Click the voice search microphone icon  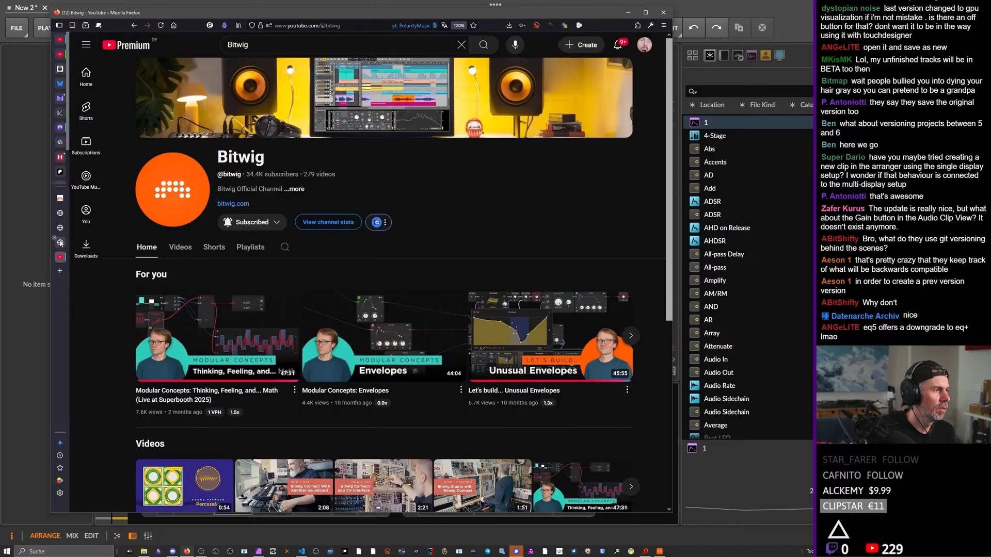coord(515,45)
